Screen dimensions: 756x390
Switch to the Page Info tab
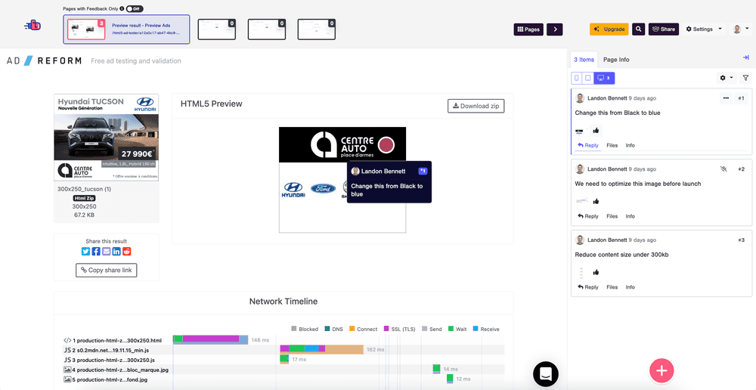coord(616,60)
